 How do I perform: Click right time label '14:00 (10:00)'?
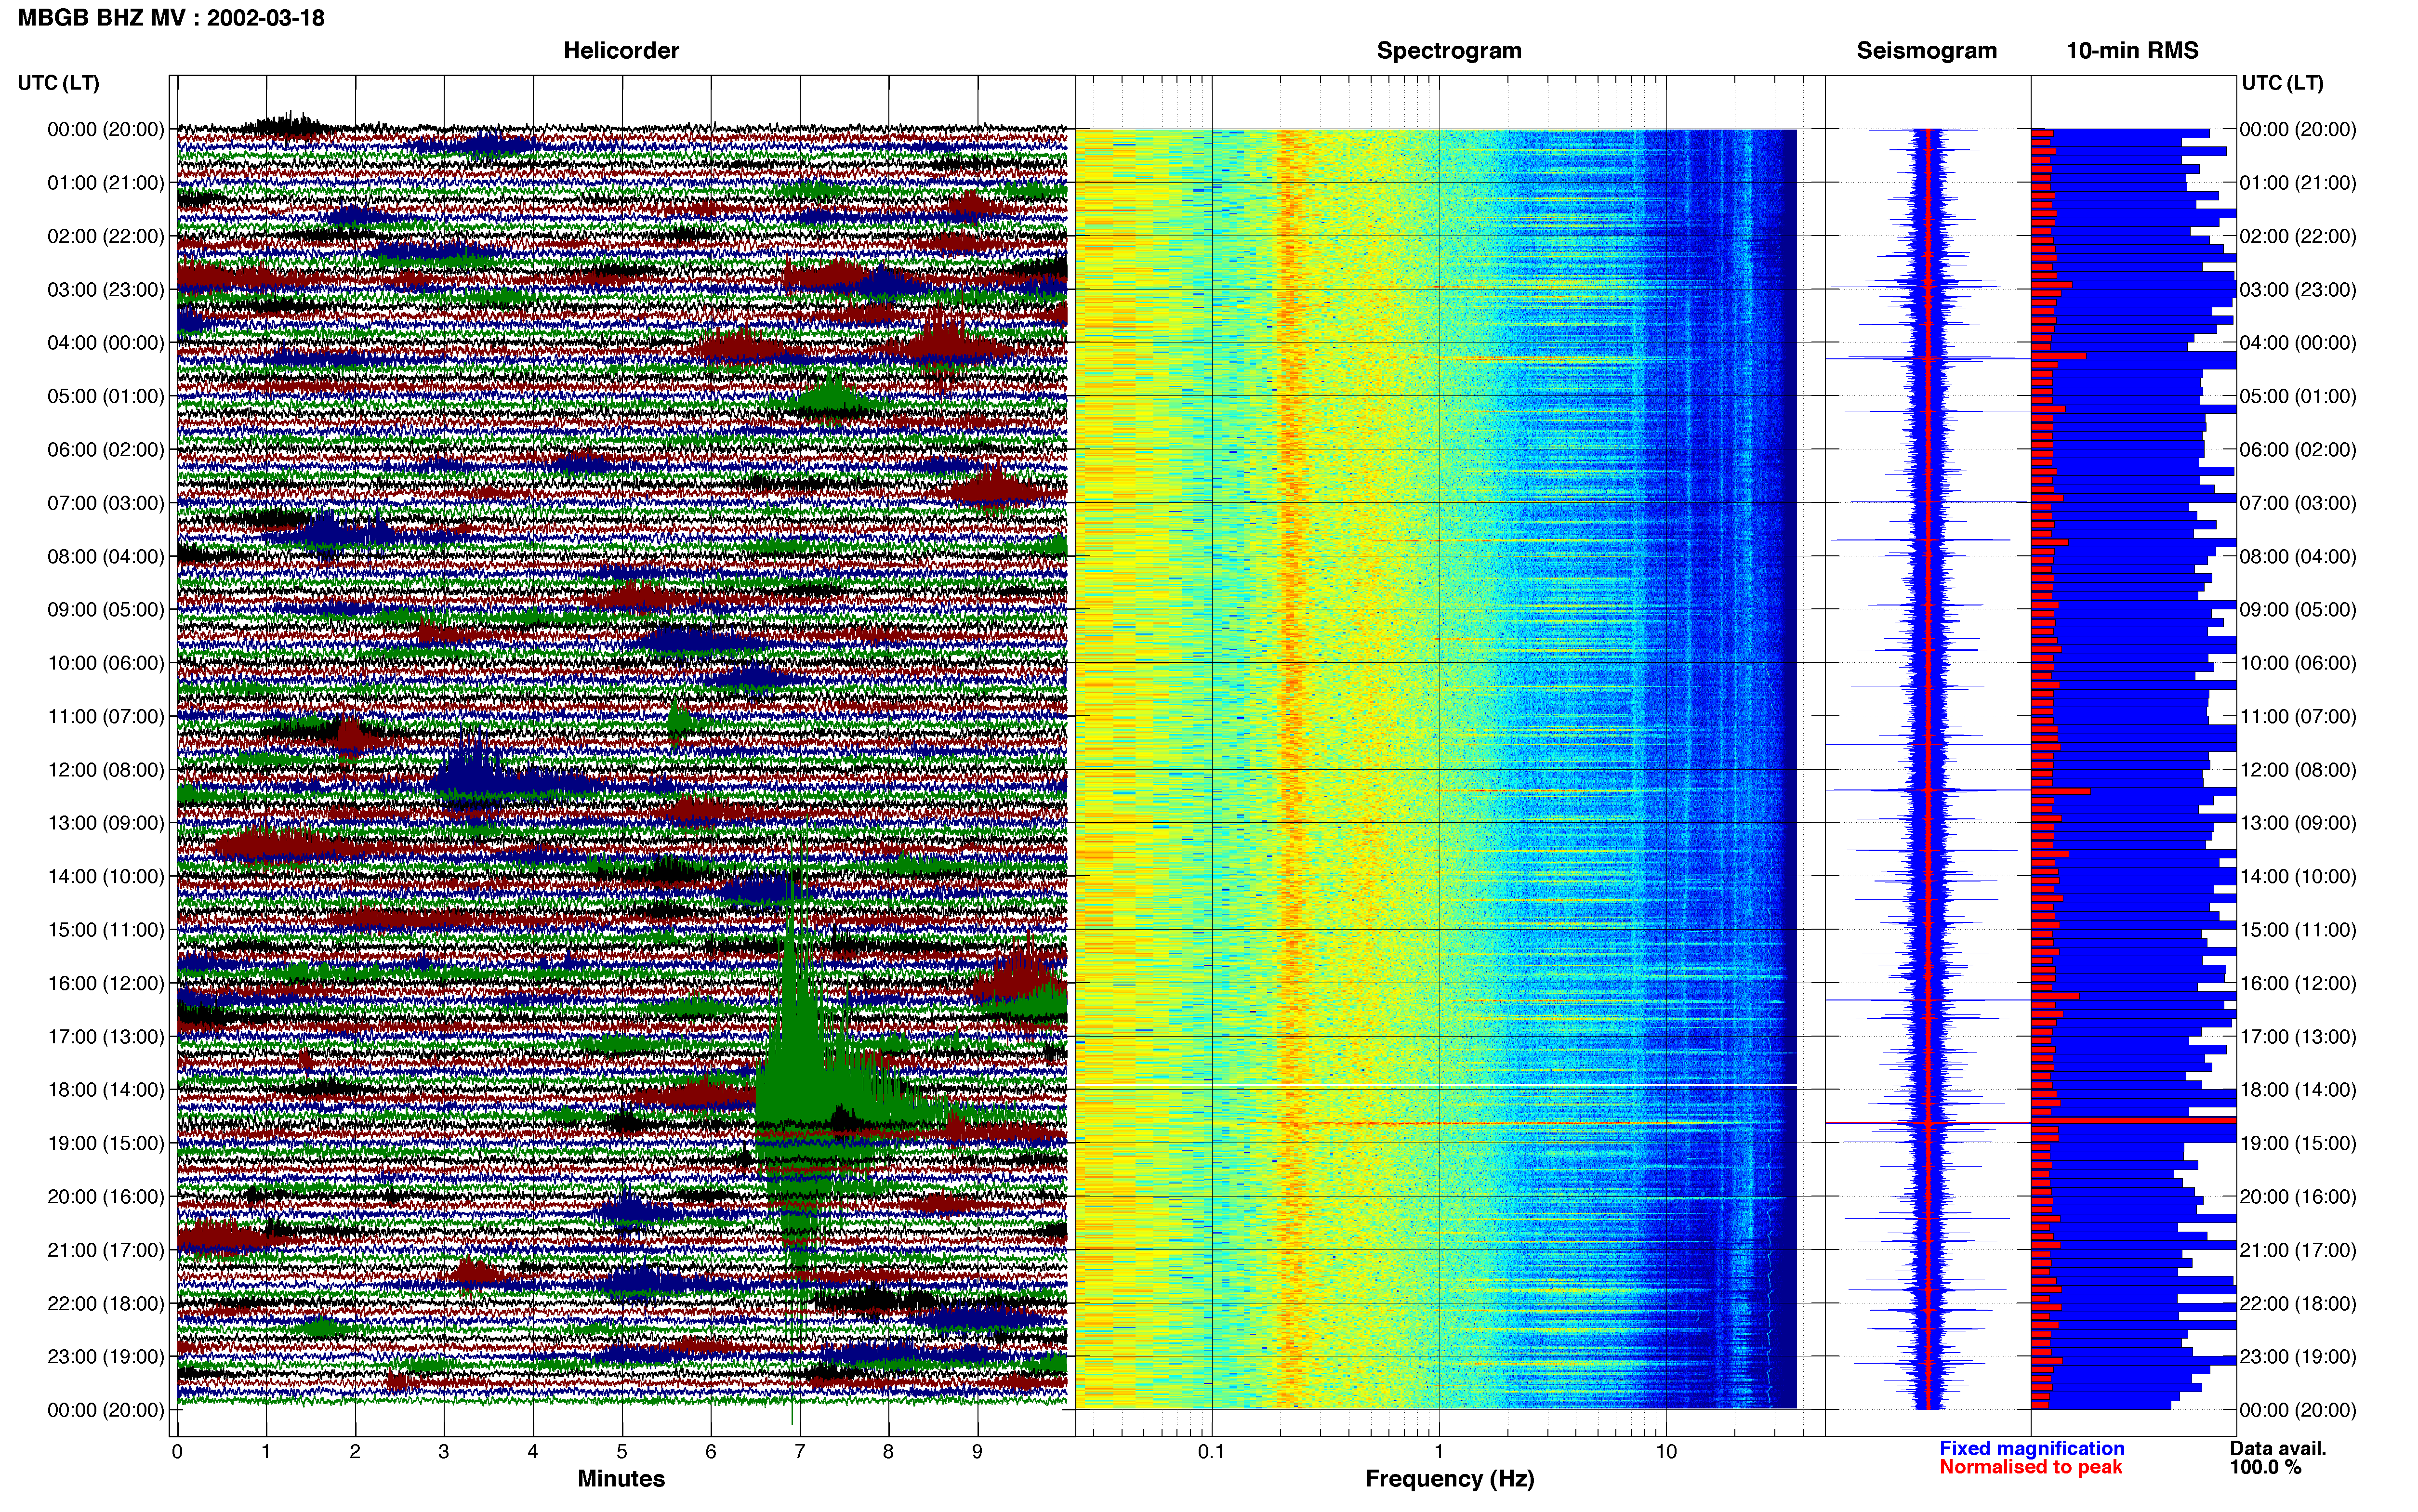click(x=2298, y=877)
